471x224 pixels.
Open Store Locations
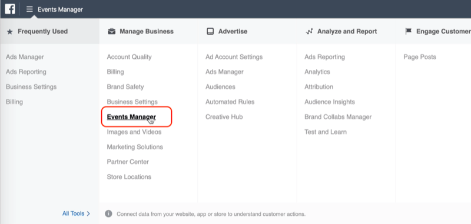(x=129, y=177)
